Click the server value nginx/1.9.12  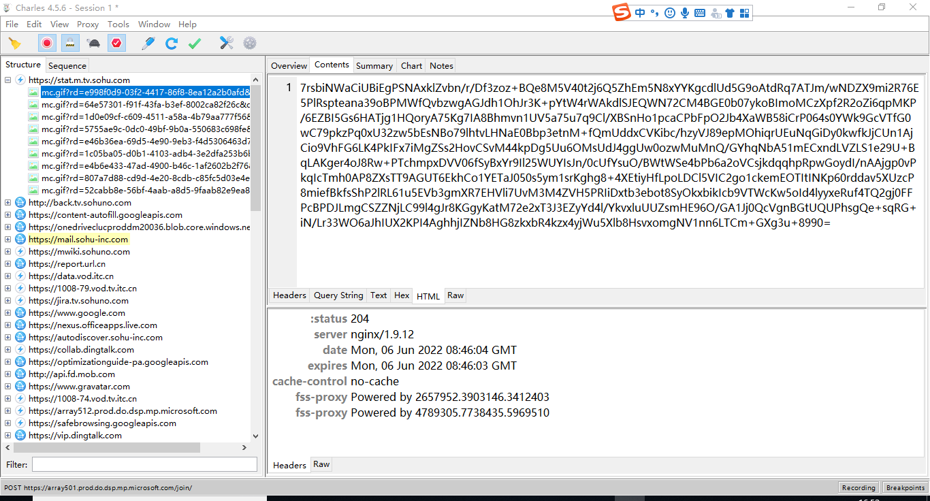[x=382, y=334]
